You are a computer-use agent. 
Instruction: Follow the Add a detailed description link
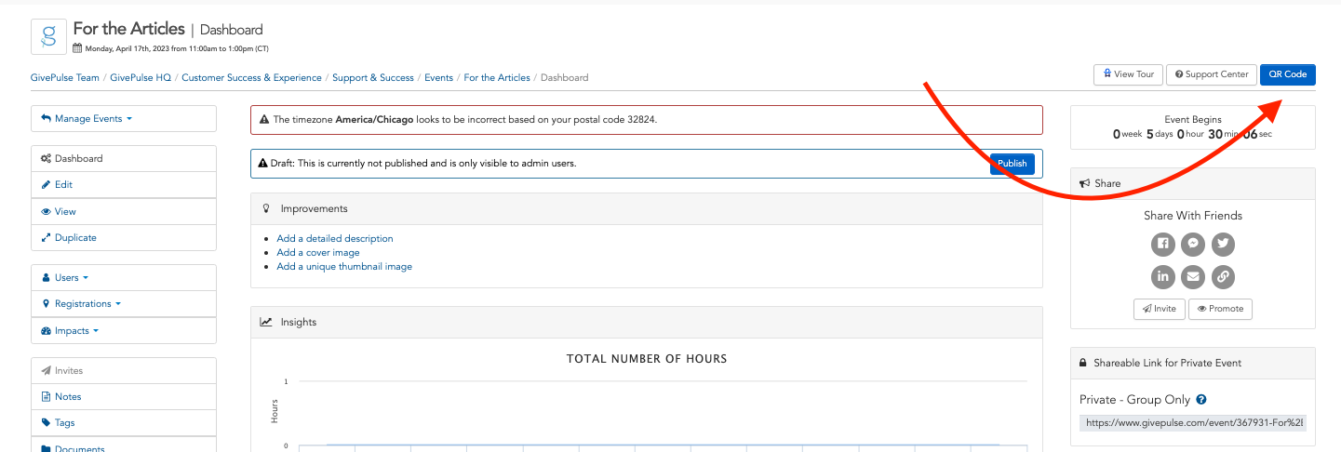(335, 238)
